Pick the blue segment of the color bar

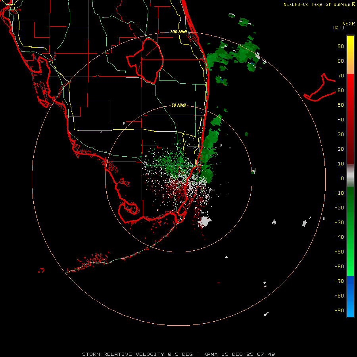pyautogui.click(x=350, y=297)
